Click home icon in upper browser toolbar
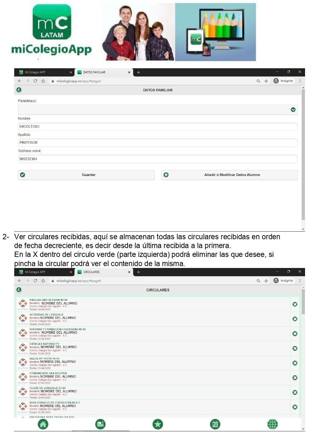 coord(43,81)
